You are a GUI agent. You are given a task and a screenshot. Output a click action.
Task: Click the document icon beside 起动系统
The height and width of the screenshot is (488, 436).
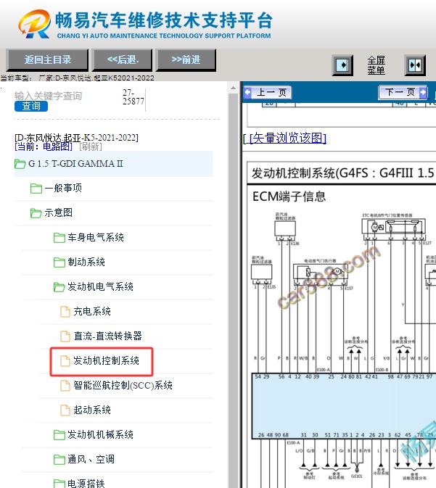65,410
